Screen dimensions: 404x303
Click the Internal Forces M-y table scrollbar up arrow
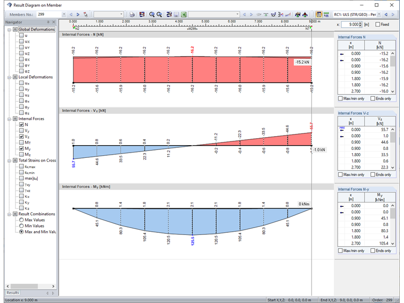[x=393, y=206]
